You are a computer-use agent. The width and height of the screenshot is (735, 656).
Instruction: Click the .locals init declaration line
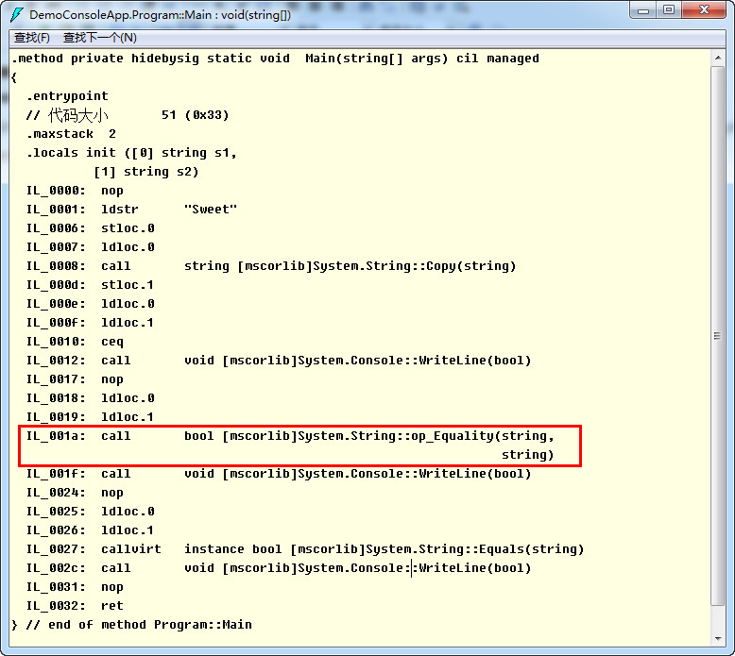[x=130, y=153]
